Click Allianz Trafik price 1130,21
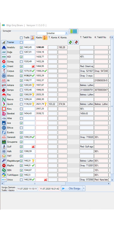 point(29,76)
